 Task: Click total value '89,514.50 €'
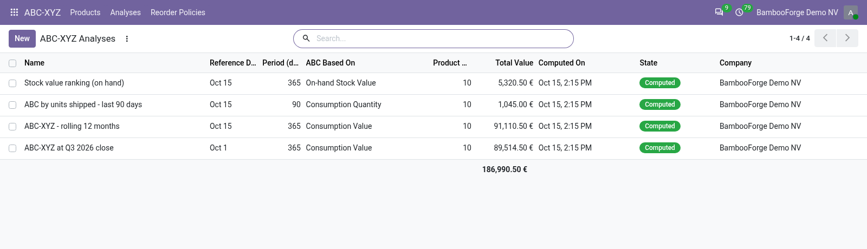(x=513, y=148)
